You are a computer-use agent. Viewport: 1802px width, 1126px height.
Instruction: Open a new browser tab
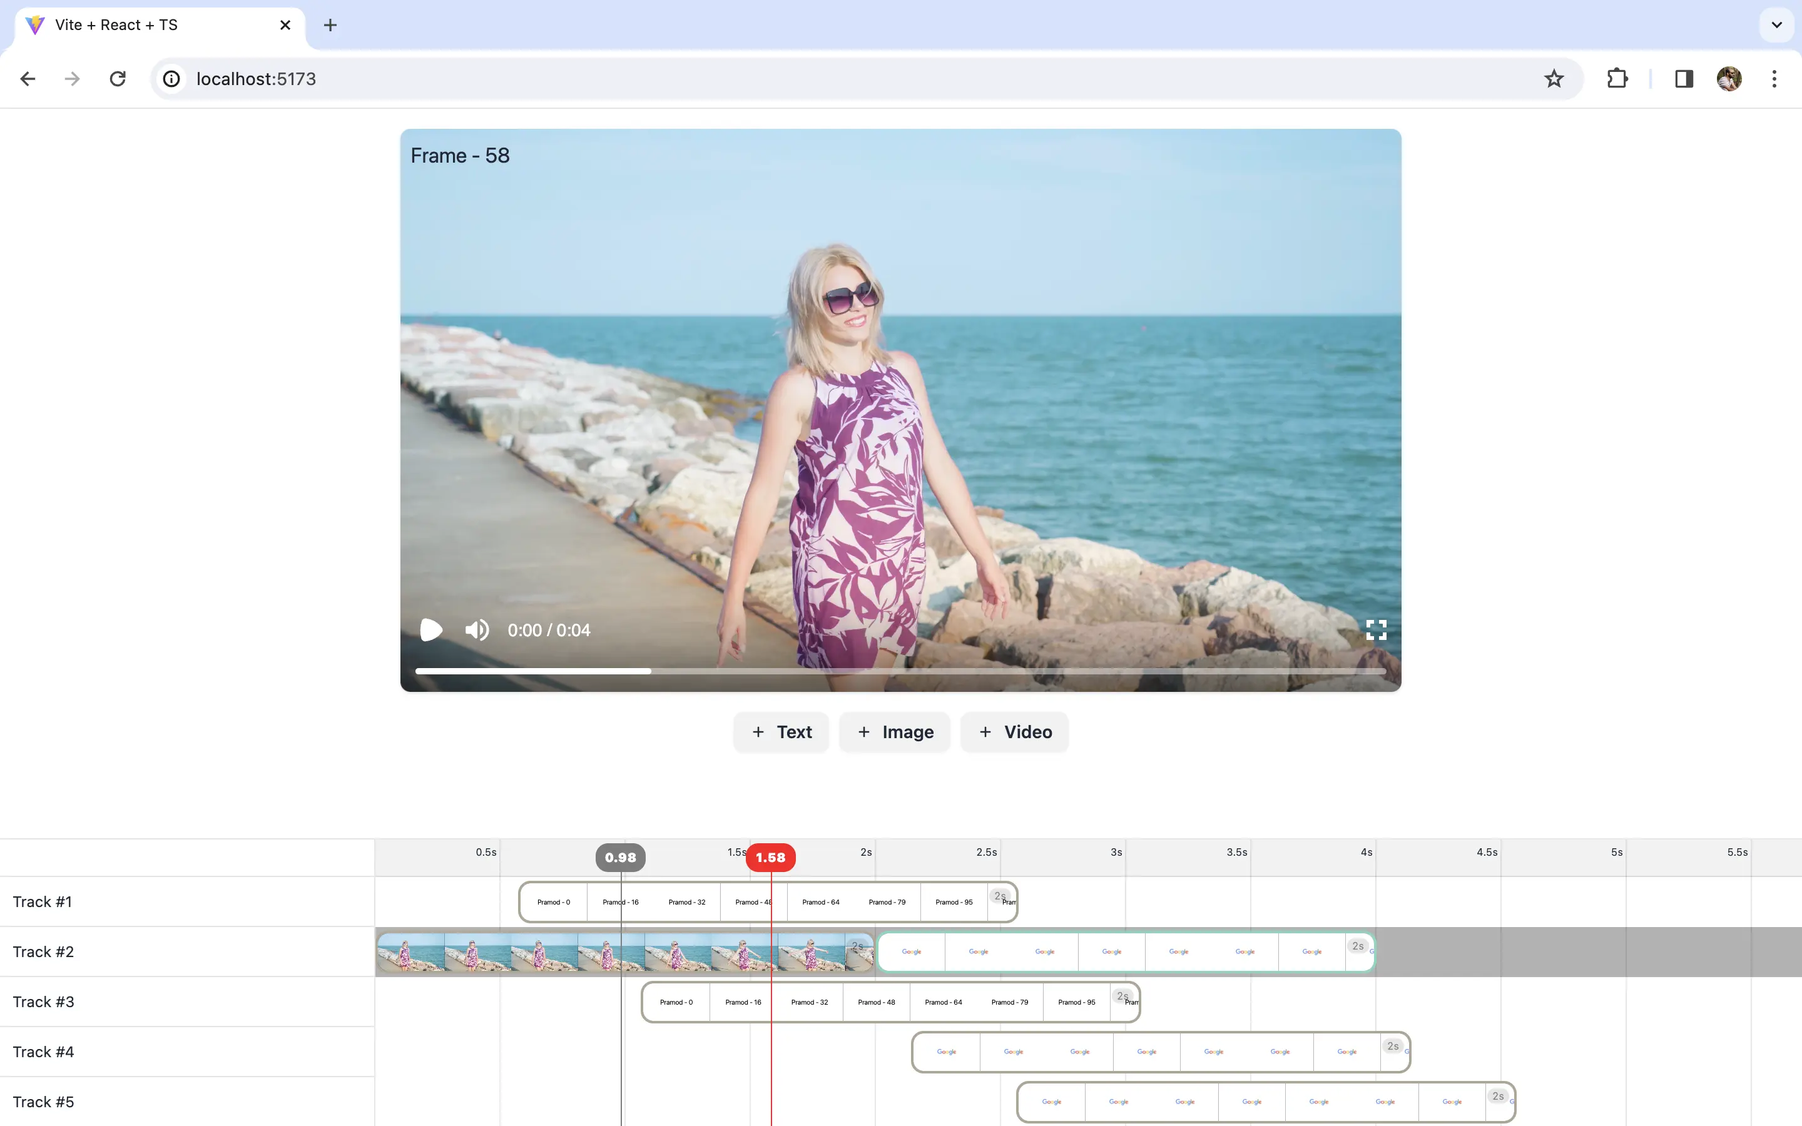[x=330, y=25]
